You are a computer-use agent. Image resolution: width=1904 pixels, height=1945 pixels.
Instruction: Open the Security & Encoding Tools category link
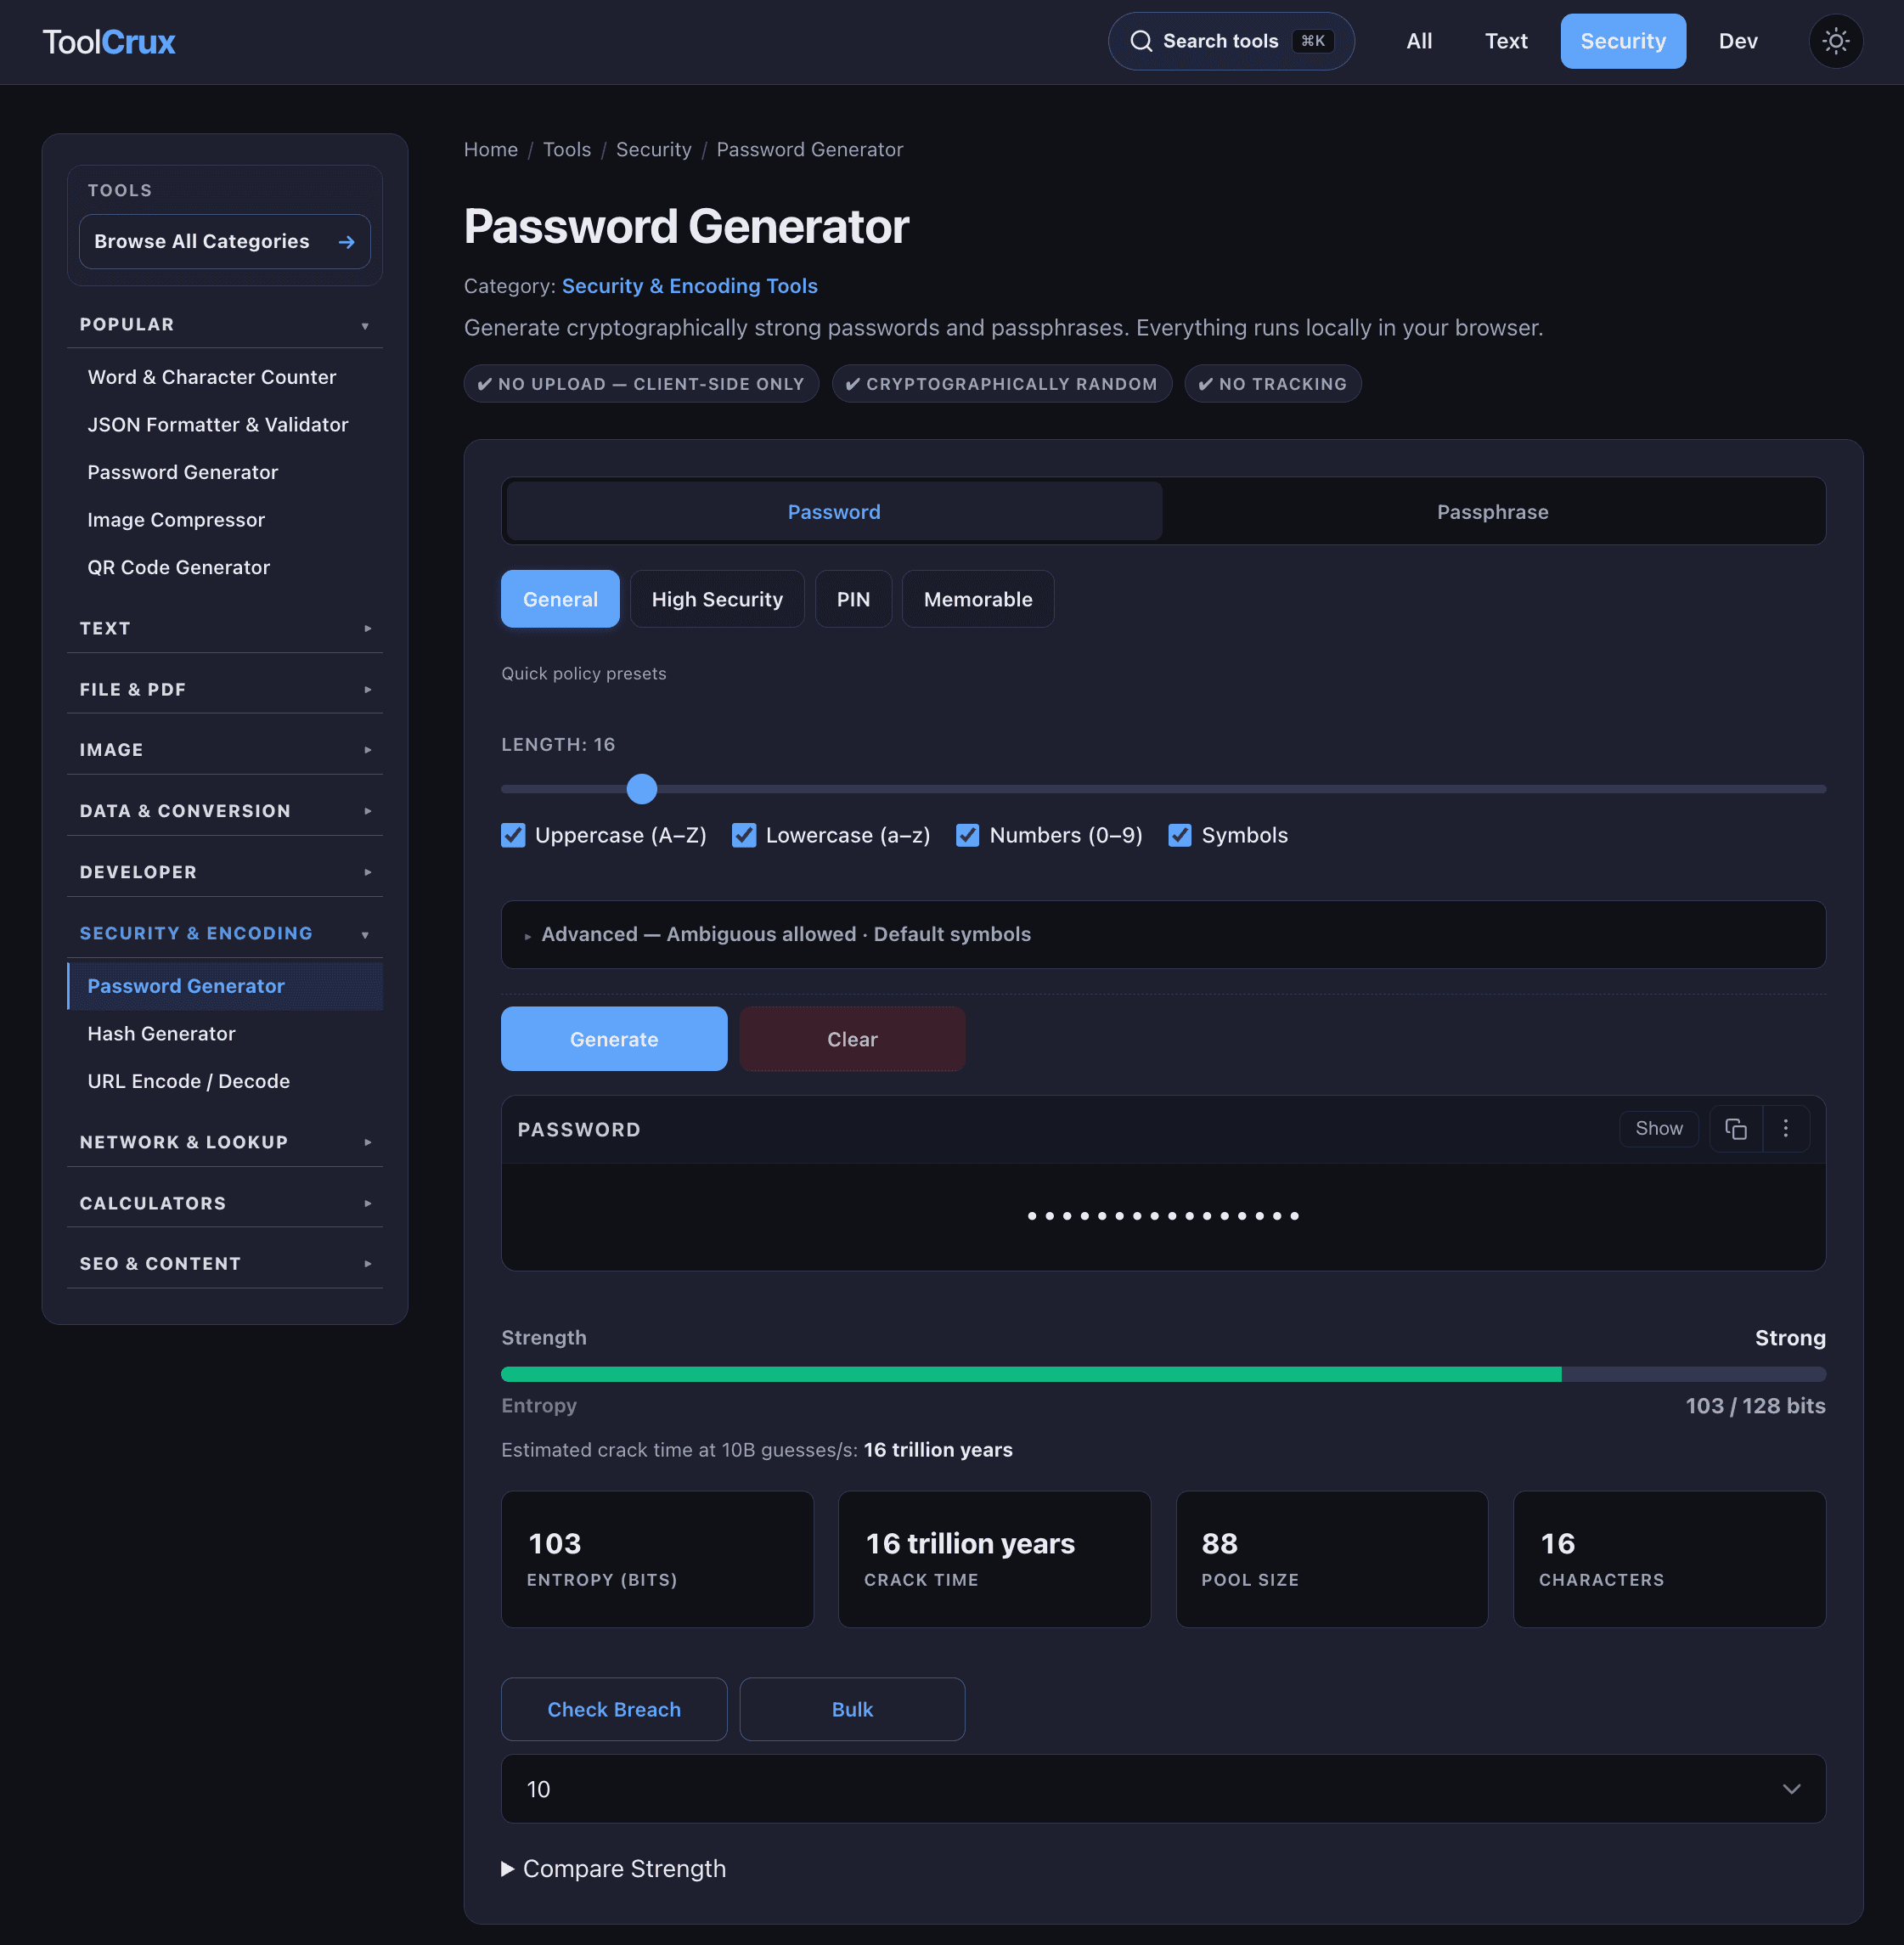pyautogui.click(x=689, y=286)
